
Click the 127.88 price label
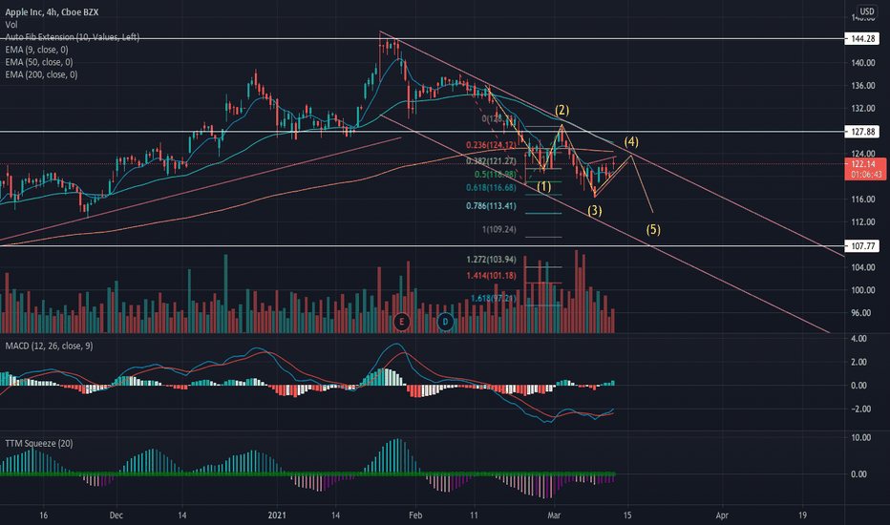862,132
